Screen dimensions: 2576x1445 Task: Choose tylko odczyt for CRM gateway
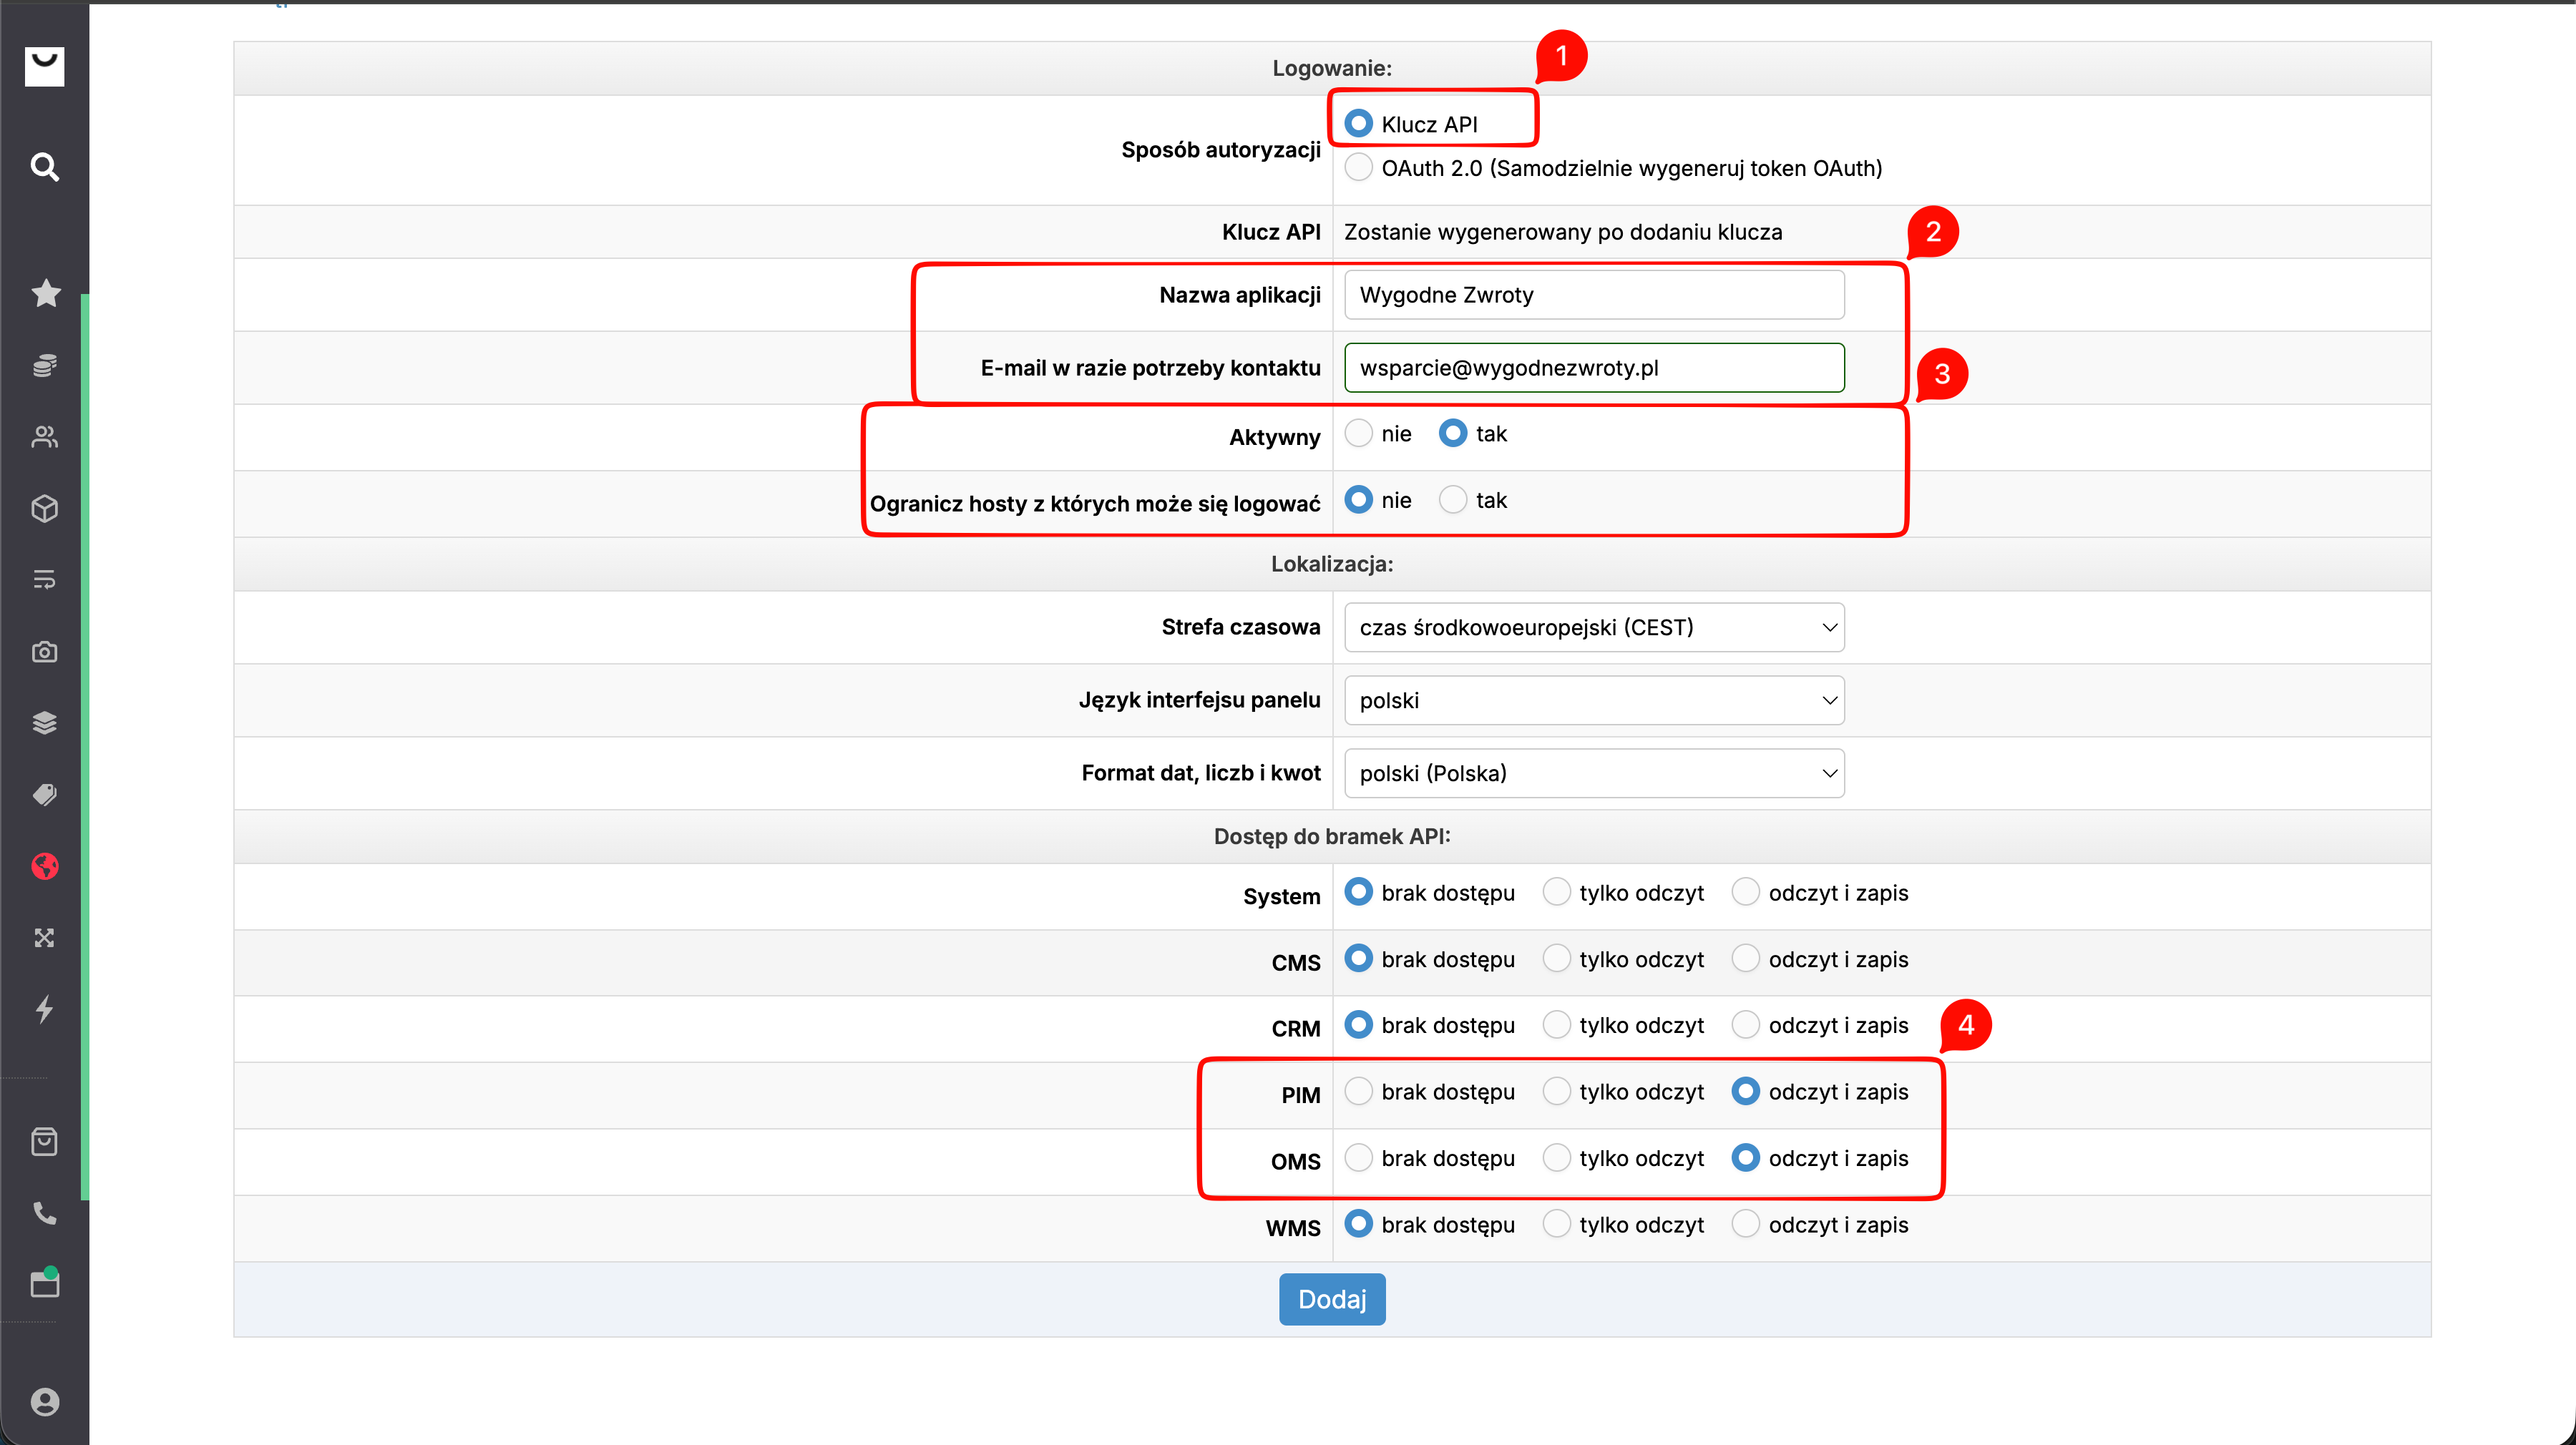tap(1556, 1024)
